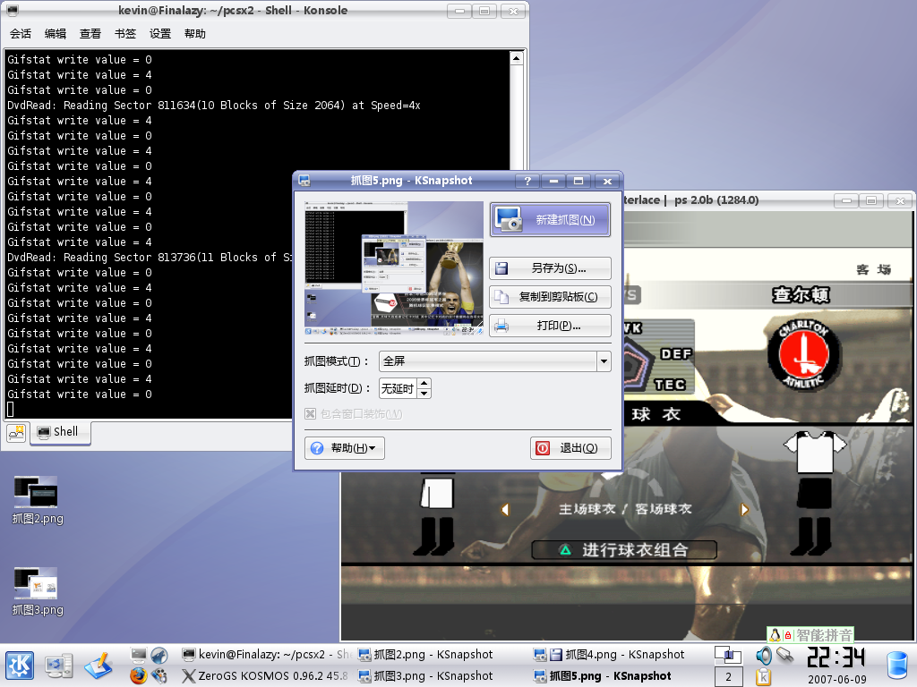This screenshot has width=917, height=687.
Task: Open the trash bin in the panel
Action: click(897, 666)
